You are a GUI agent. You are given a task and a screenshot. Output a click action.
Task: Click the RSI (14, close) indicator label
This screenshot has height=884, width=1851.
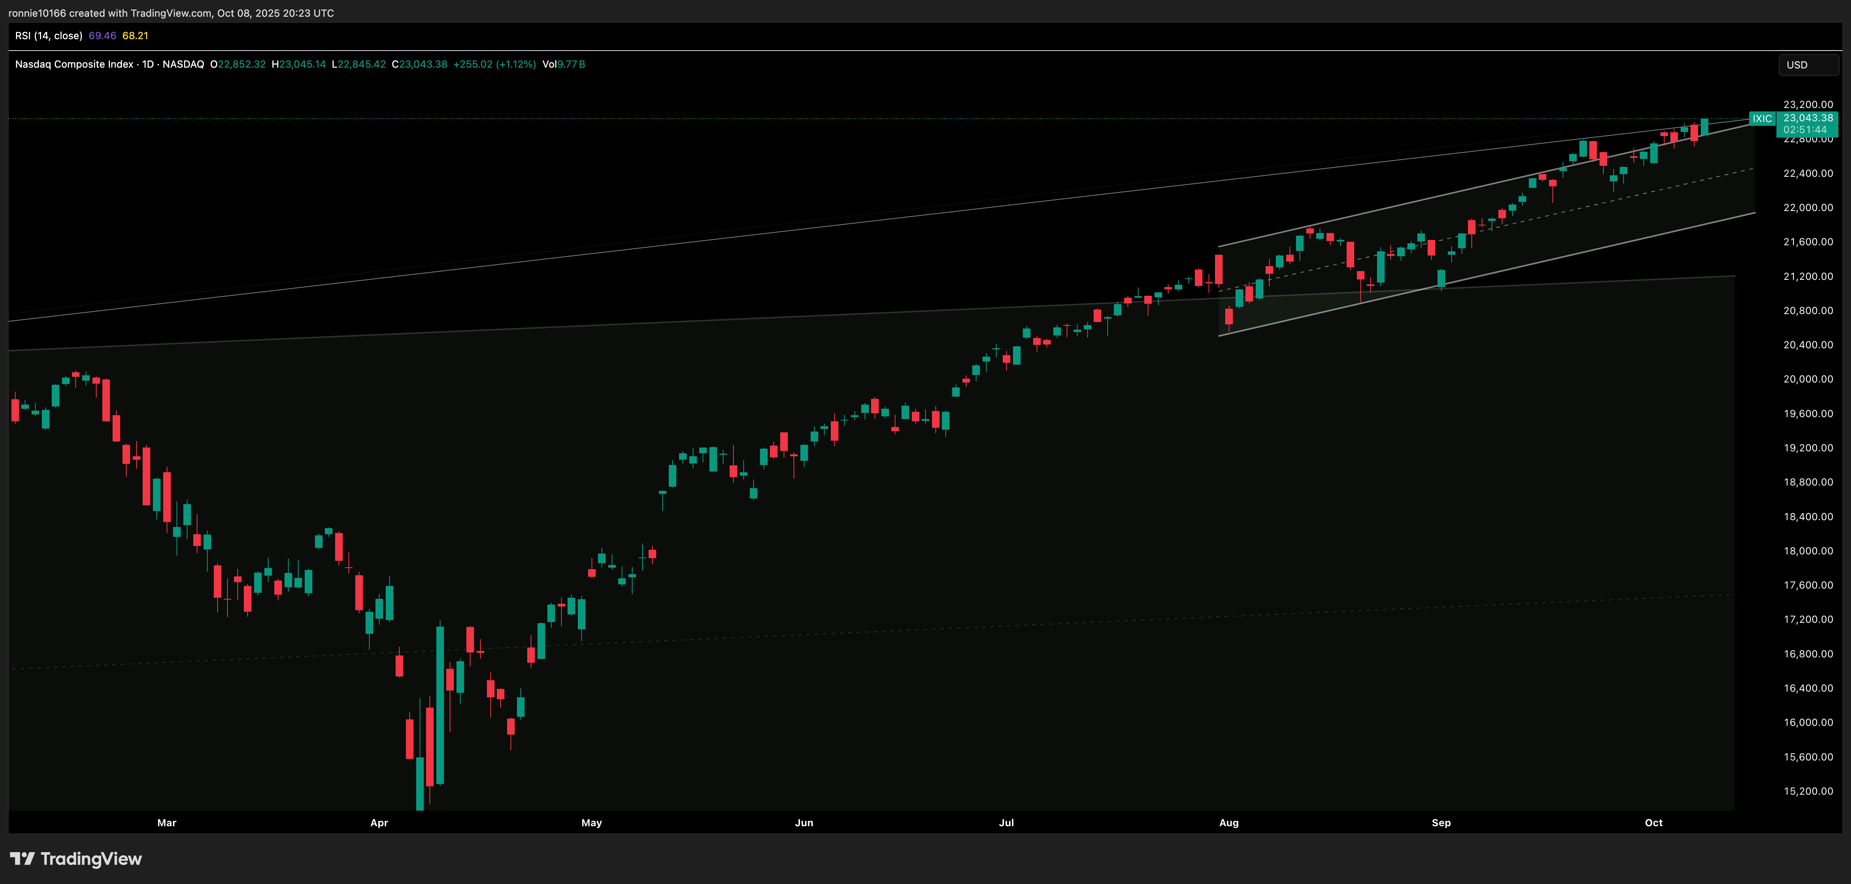click(48, 36)
